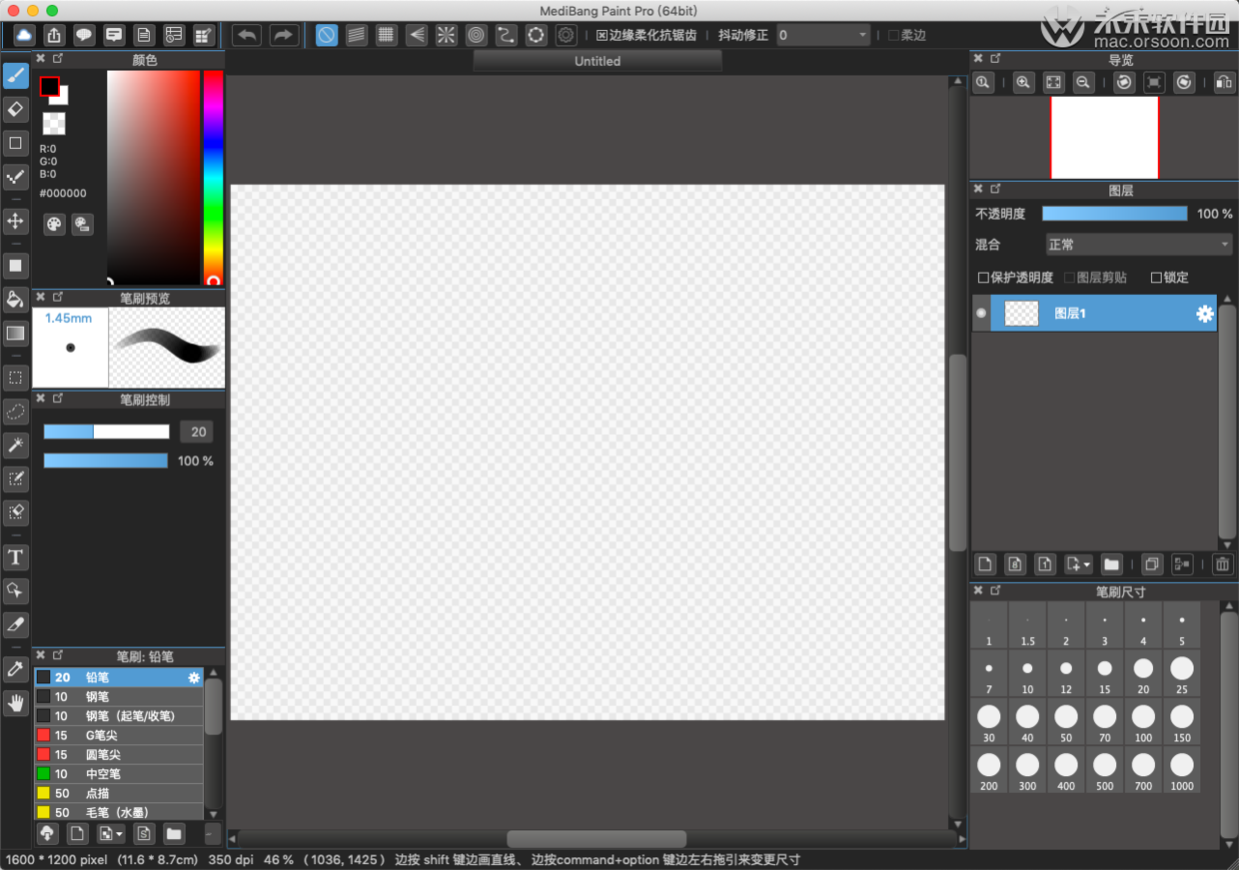1239x870 pixels.
Task: Zoom in using the Navigator magnifier icon
Action: coord(1023,83)
